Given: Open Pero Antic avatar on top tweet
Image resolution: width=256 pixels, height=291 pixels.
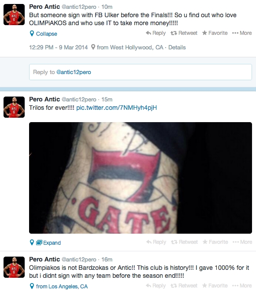Looking at the screenshot, I should pos(14,15).
